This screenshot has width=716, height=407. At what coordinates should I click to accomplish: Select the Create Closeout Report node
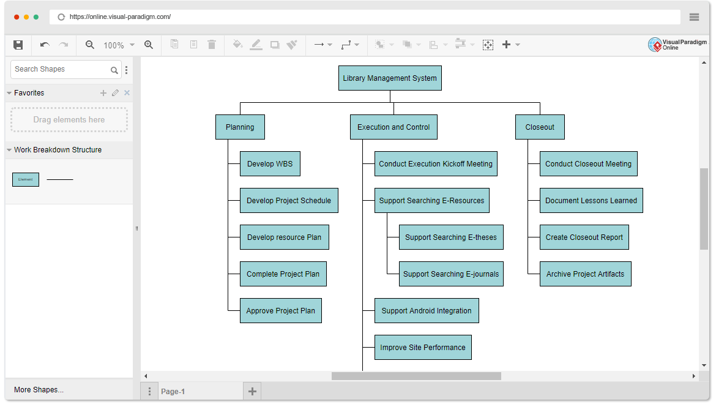(x=584, y=237)
